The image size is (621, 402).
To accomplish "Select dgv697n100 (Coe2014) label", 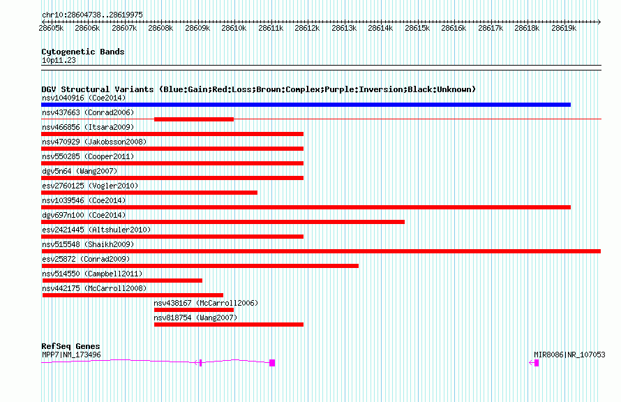I will point(84,215).
